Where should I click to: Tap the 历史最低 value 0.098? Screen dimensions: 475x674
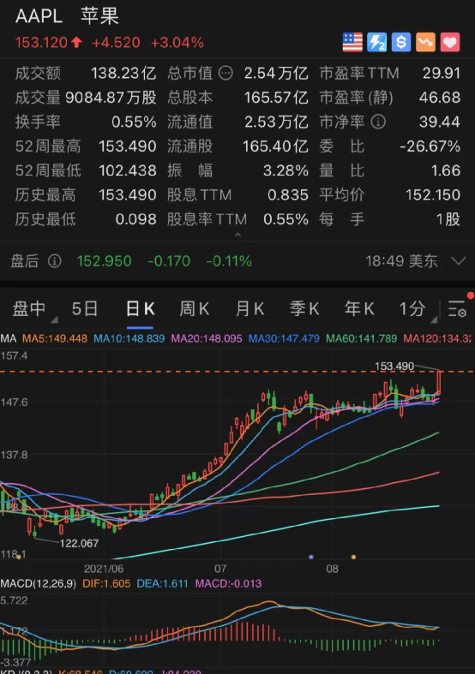136,219
